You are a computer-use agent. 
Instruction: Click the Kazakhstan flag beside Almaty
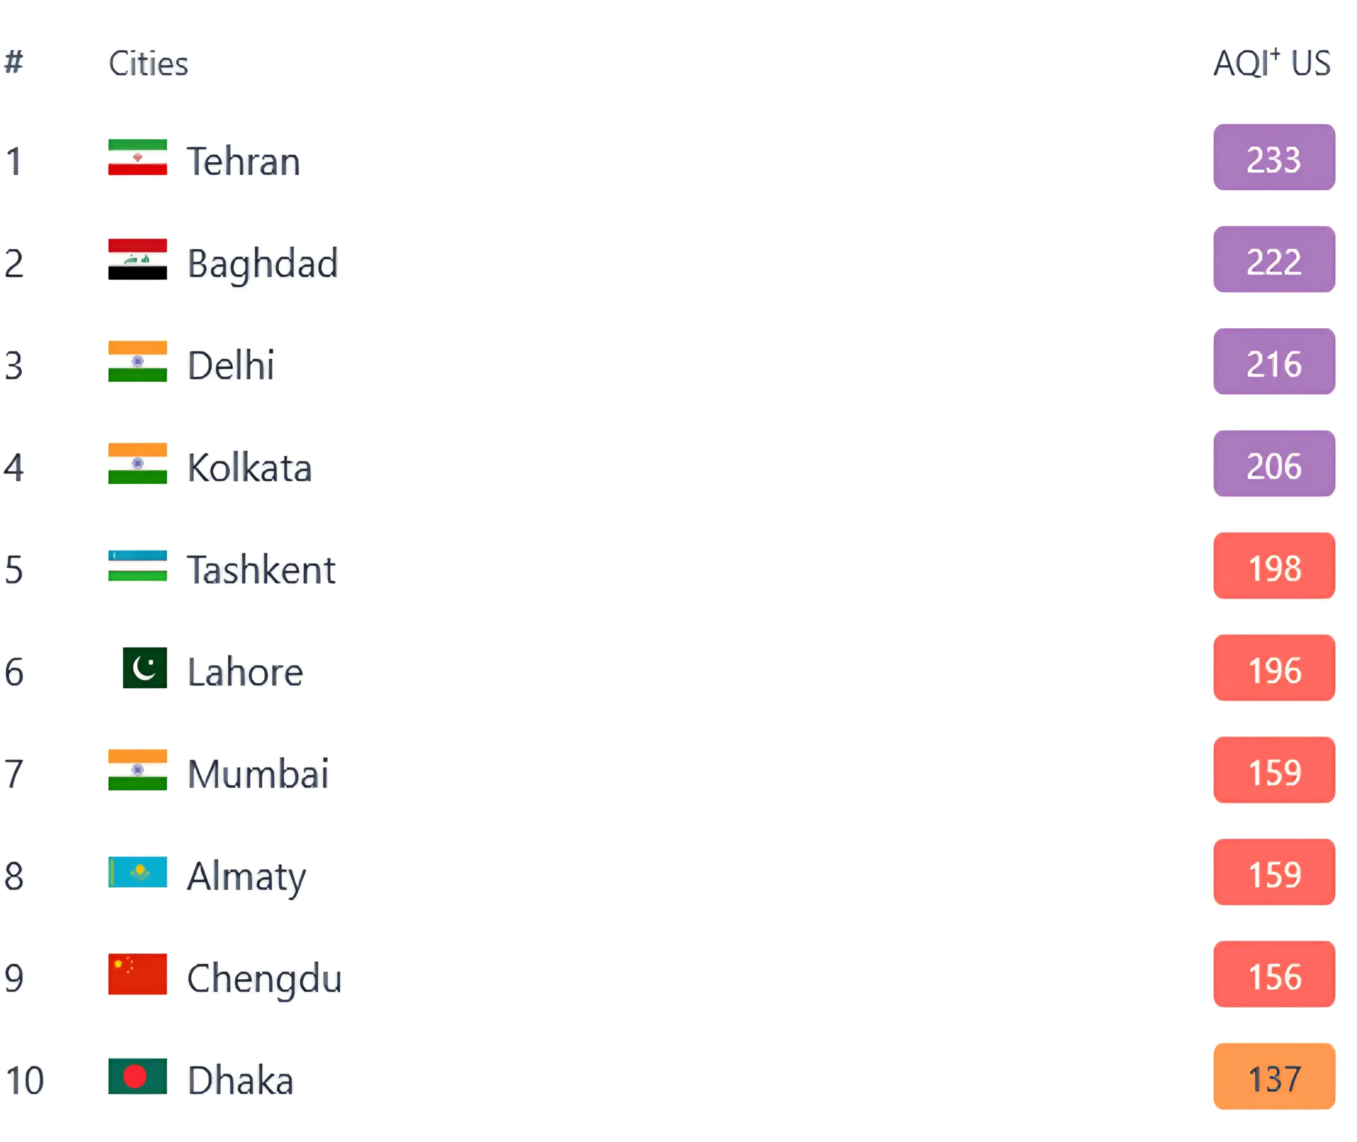tap(137, 872)
